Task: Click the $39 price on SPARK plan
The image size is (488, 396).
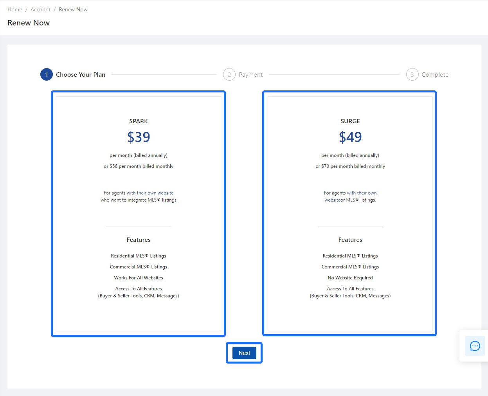Action: (139, 137)
